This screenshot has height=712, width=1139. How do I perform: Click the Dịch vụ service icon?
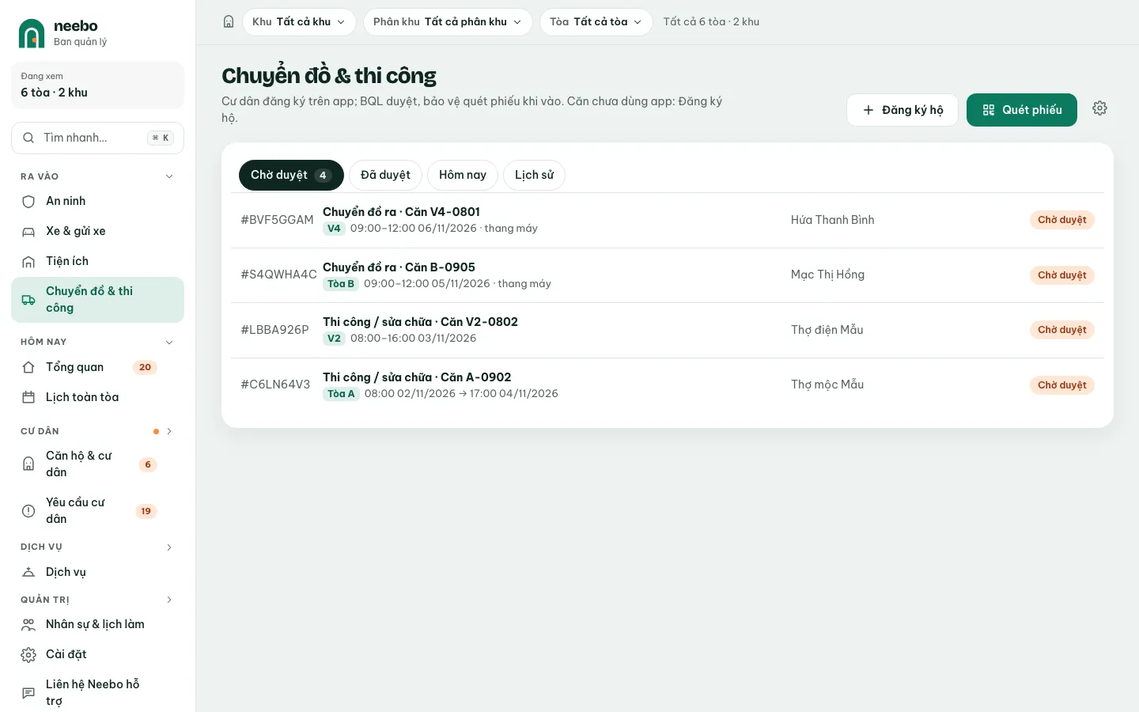(28, 572)
